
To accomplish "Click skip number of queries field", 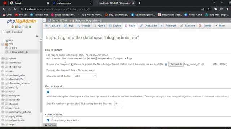I will pyautogui.click(x=119, y=104).
